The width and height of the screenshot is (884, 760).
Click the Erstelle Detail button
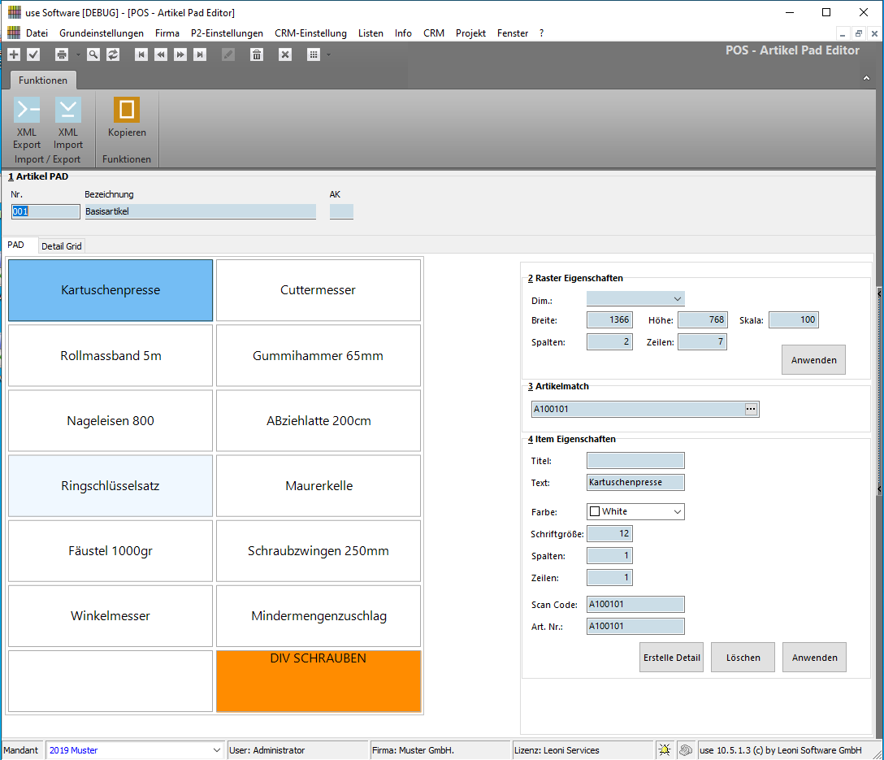tap(671, 658)
